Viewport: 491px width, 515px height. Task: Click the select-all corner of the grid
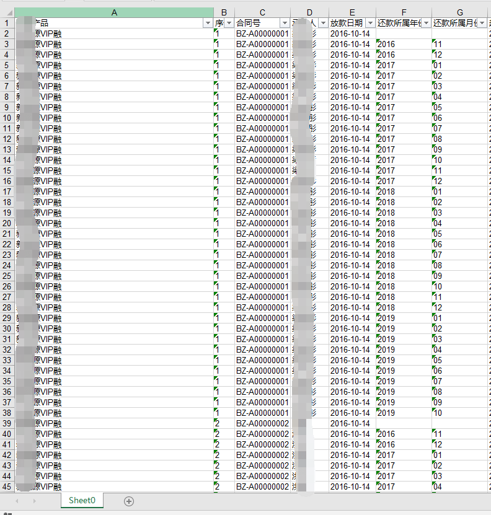[7, 12]
